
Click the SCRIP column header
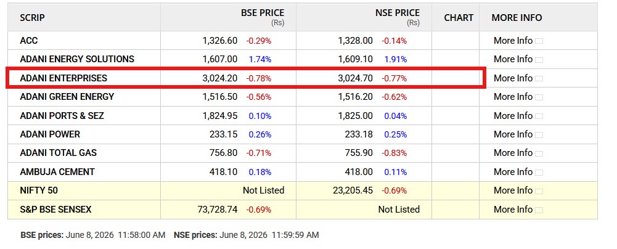coord(32,18)
